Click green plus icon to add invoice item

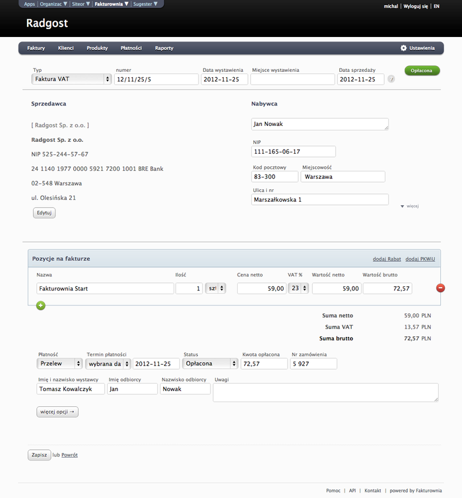tap(41, 305)
